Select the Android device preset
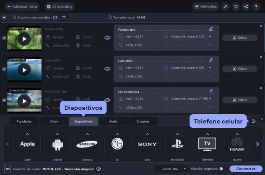 click(x=57, y=144)
